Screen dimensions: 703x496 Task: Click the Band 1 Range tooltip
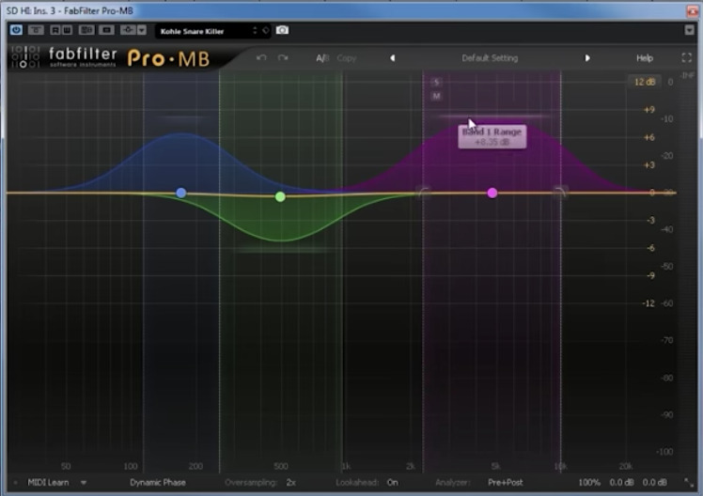(492, 136)
